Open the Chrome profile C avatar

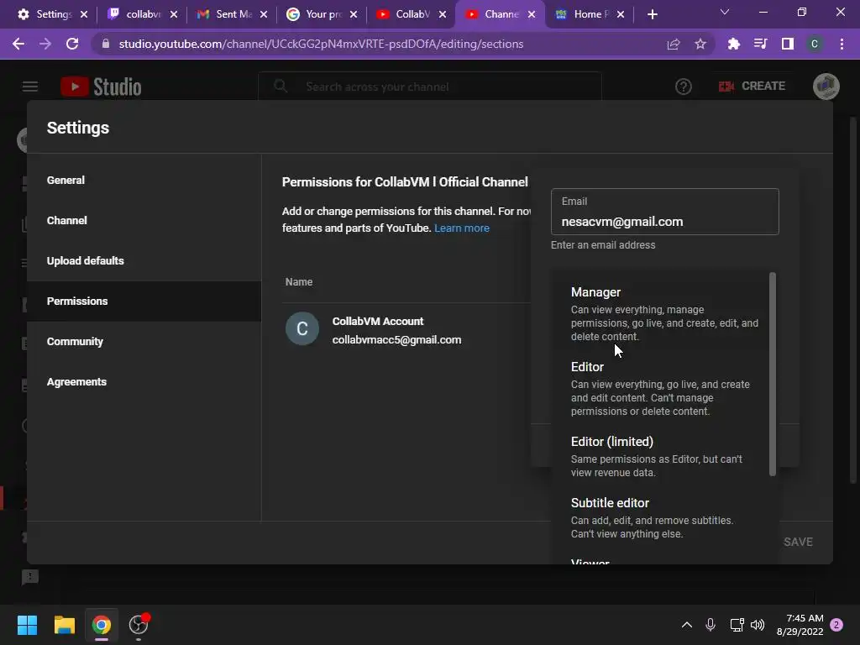[x=815, y=44]
